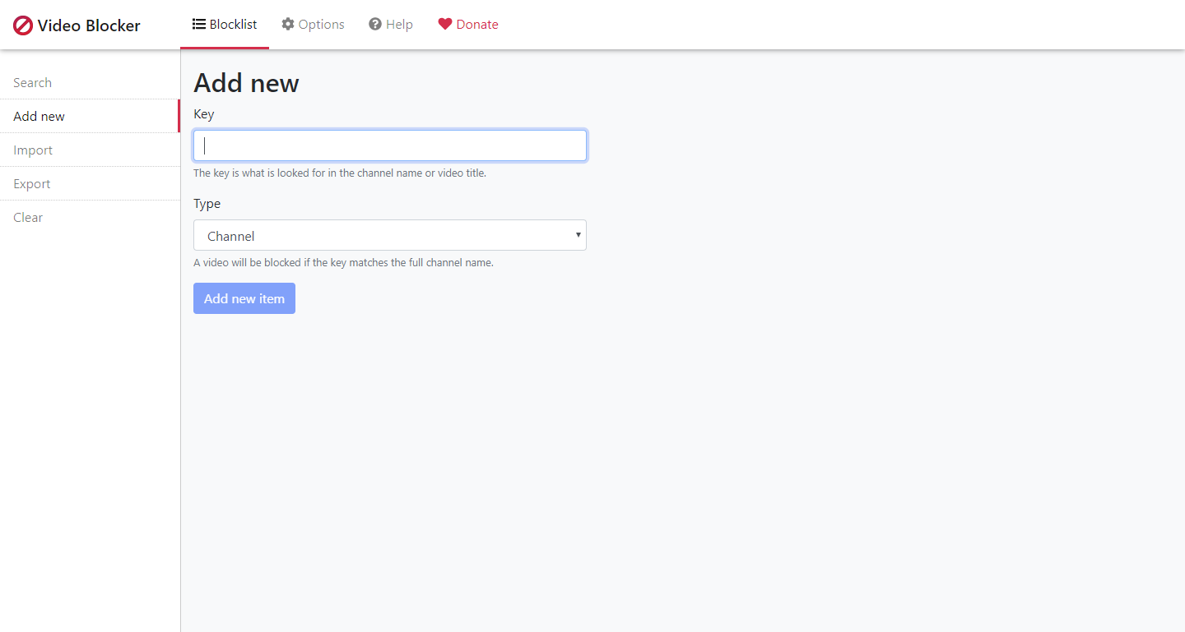Click the list icon beside Blocklist
This screenshot has width=1185, height=632.
point(199,24)
